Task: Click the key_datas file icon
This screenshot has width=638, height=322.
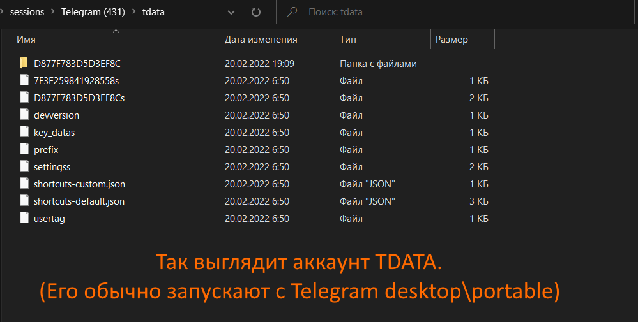Action: (x=24, y=132)
